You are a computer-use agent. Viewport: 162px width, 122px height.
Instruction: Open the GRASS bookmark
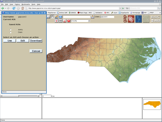(72, 13)
